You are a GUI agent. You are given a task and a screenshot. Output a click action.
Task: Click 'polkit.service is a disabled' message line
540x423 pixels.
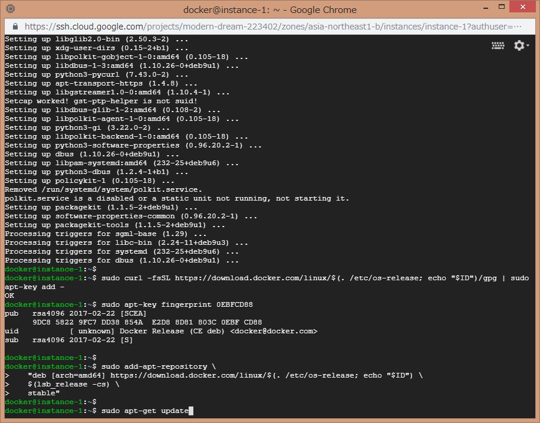(x=177, y=198)
